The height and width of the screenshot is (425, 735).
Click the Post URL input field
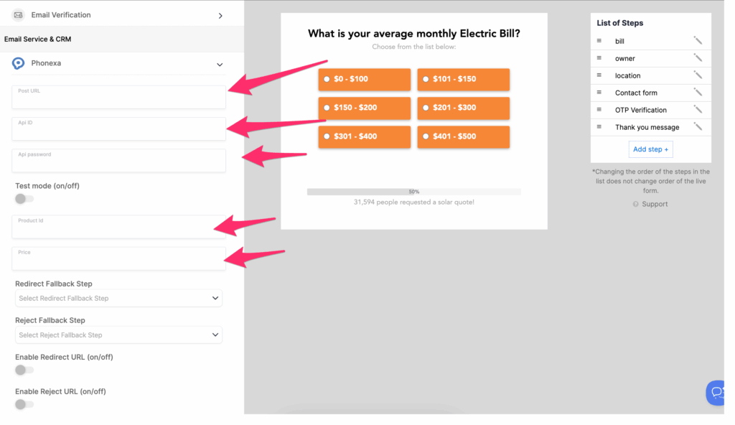pos(118,98)
